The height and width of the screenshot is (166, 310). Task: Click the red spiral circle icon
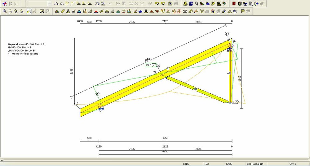click(179, 11)
